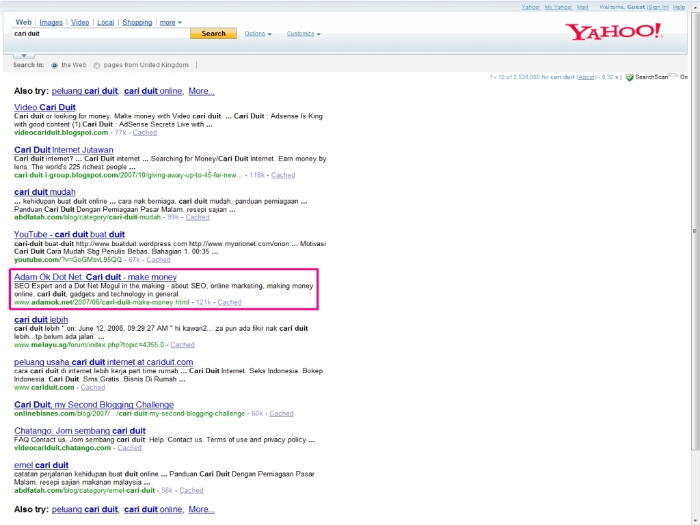700x525 pixels.
Task: Open the My Yahoo! top link
Action: 558,7
